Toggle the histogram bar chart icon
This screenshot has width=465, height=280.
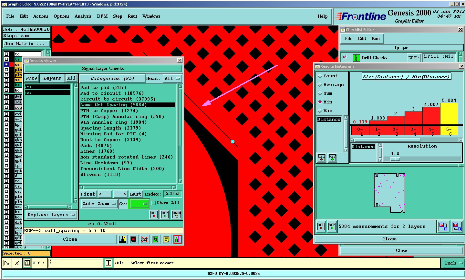click(178, 239)
